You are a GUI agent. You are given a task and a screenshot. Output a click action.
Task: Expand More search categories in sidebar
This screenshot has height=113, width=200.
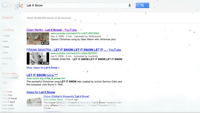[x=5, y=64]
